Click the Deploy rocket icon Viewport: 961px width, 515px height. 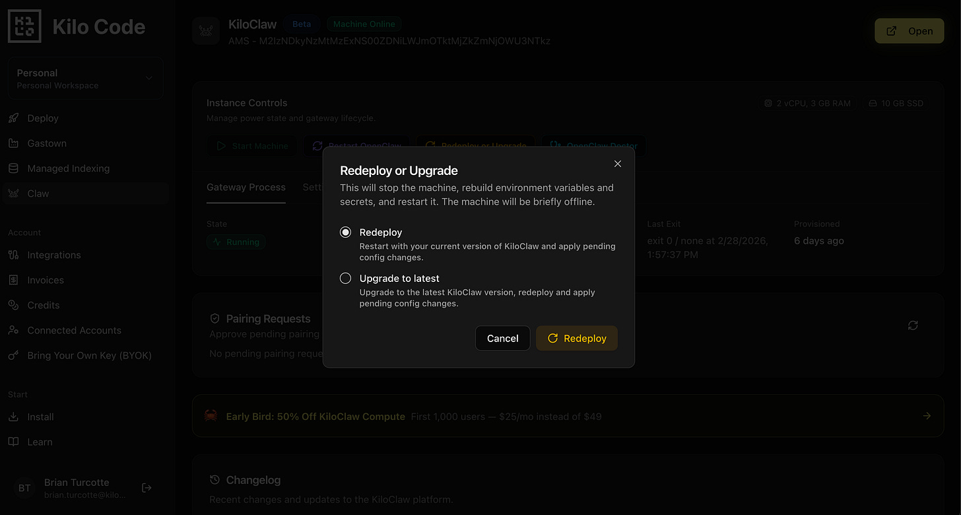(x=13, y=118)
